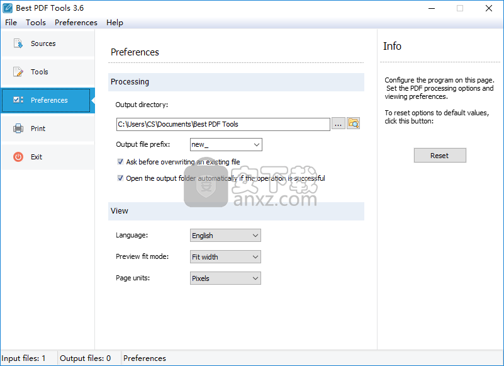Open the Language dropdown
Viewport: 504px width, 366px height.
click(x=225, y=236)
